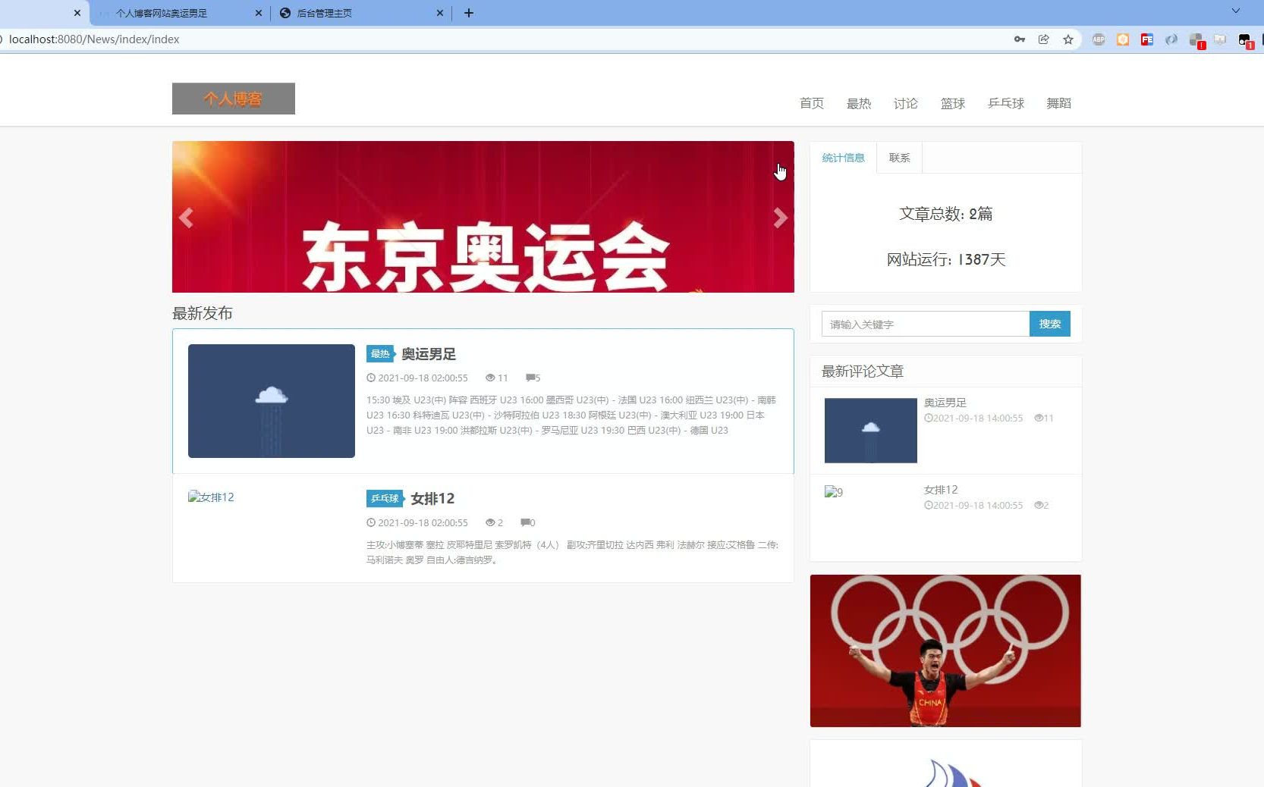1264x787 pixels.
Task: Open 女排12 in latest comments sidebar
Action: (941, 490)
